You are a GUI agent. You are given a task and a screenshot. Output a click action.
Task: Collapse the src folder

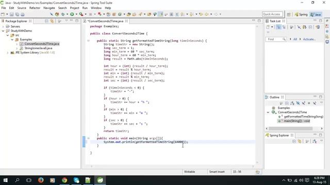tap(8, 35)
